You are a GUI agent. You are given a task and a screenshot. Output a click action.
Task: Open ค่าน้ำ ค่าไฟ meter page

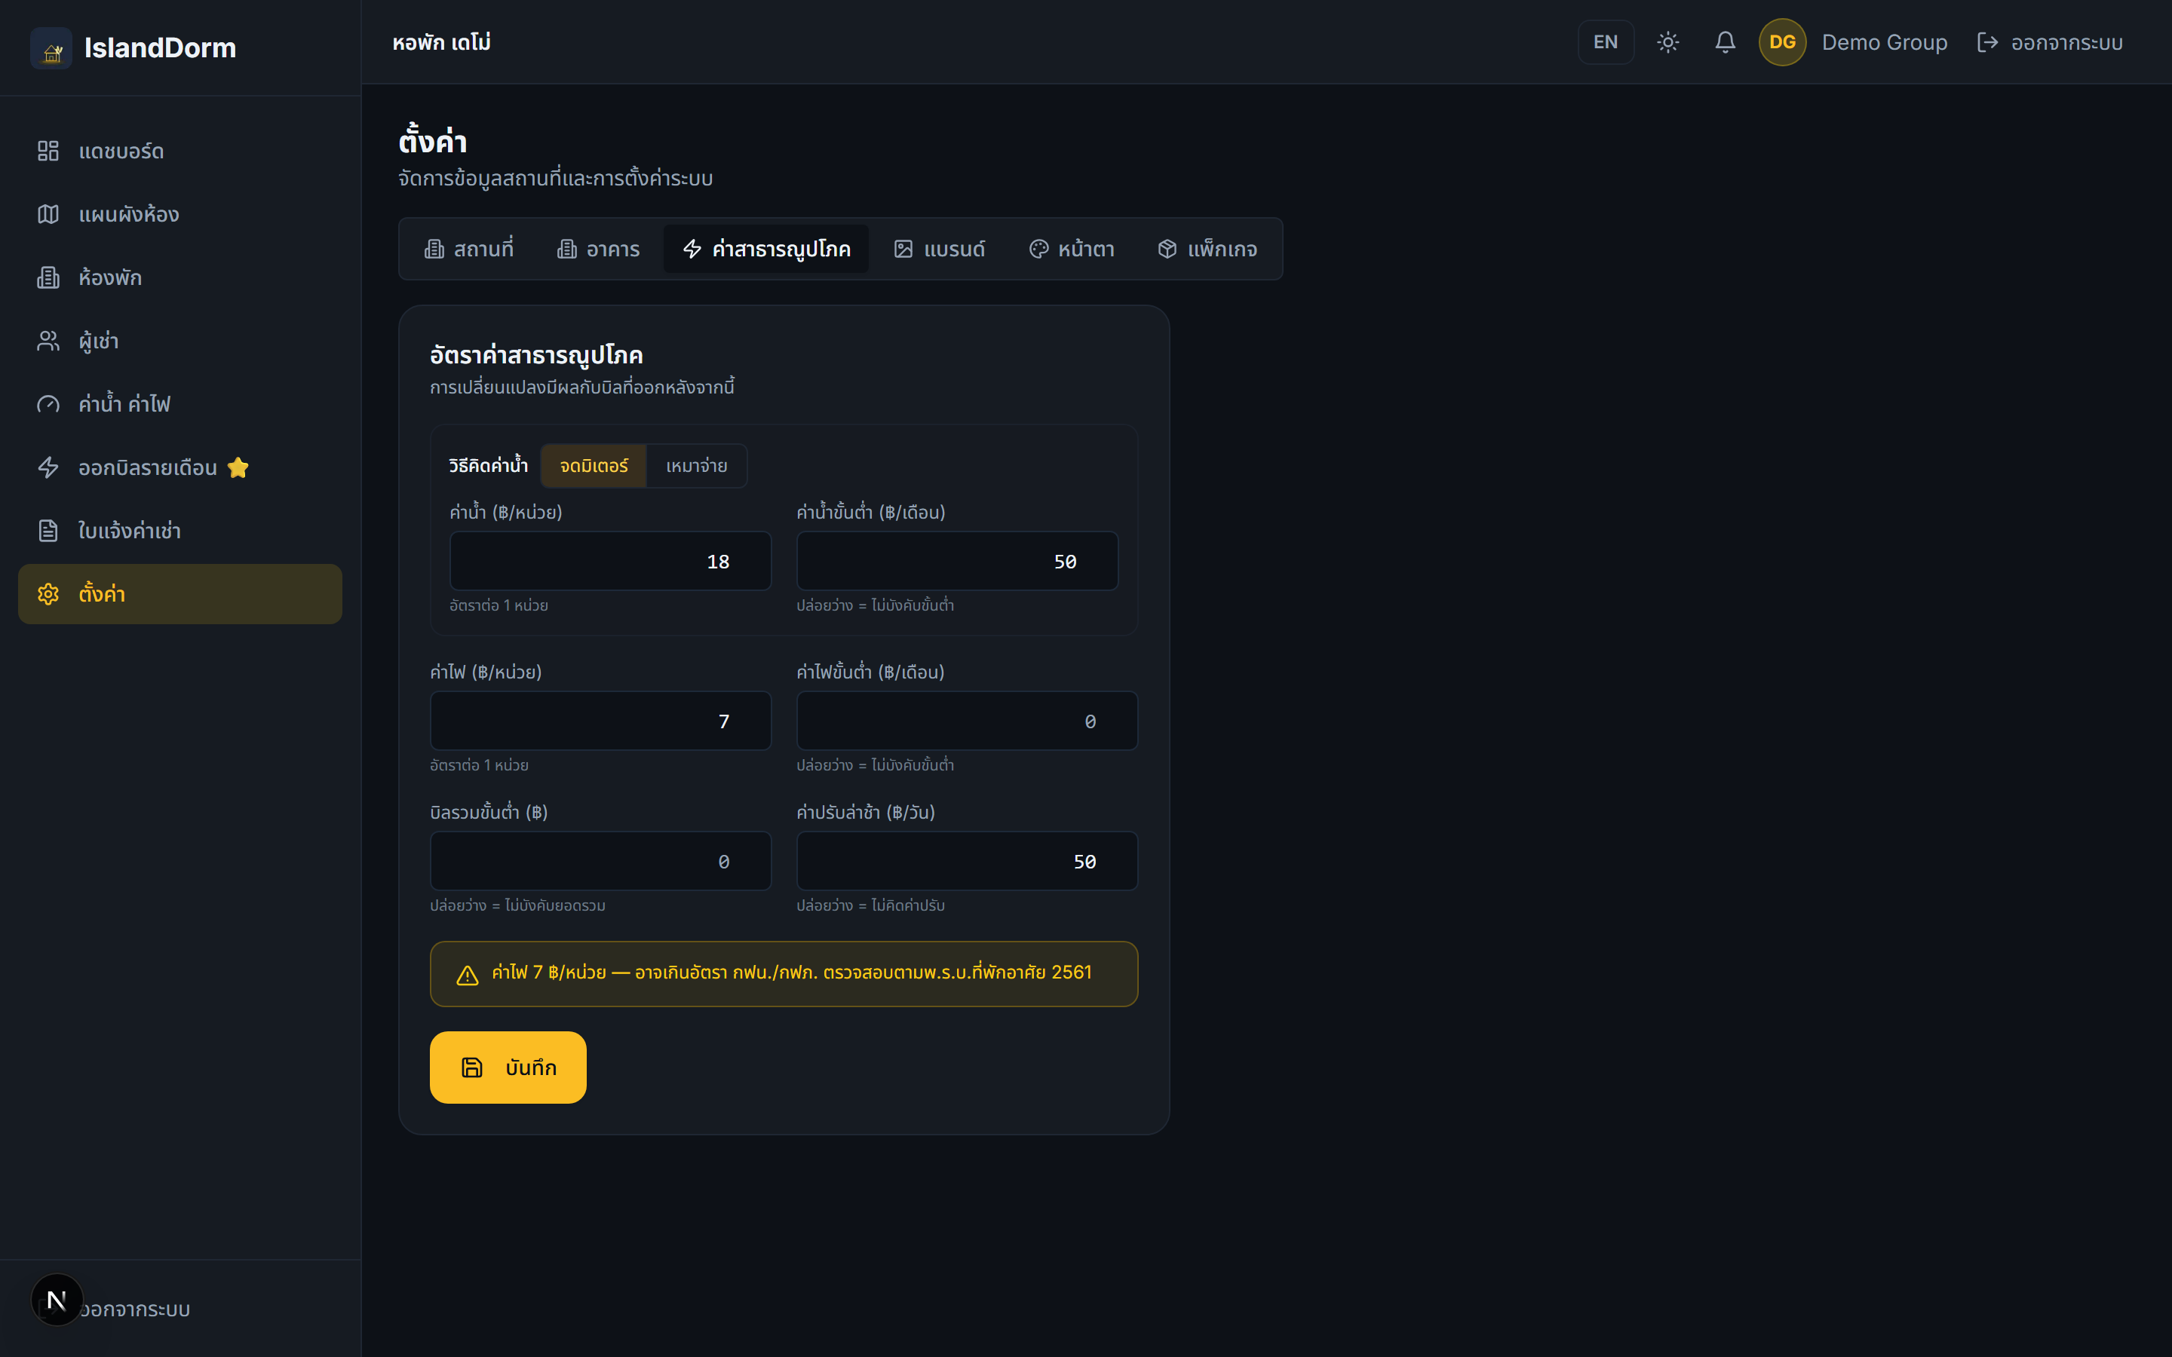coord(179,404)
